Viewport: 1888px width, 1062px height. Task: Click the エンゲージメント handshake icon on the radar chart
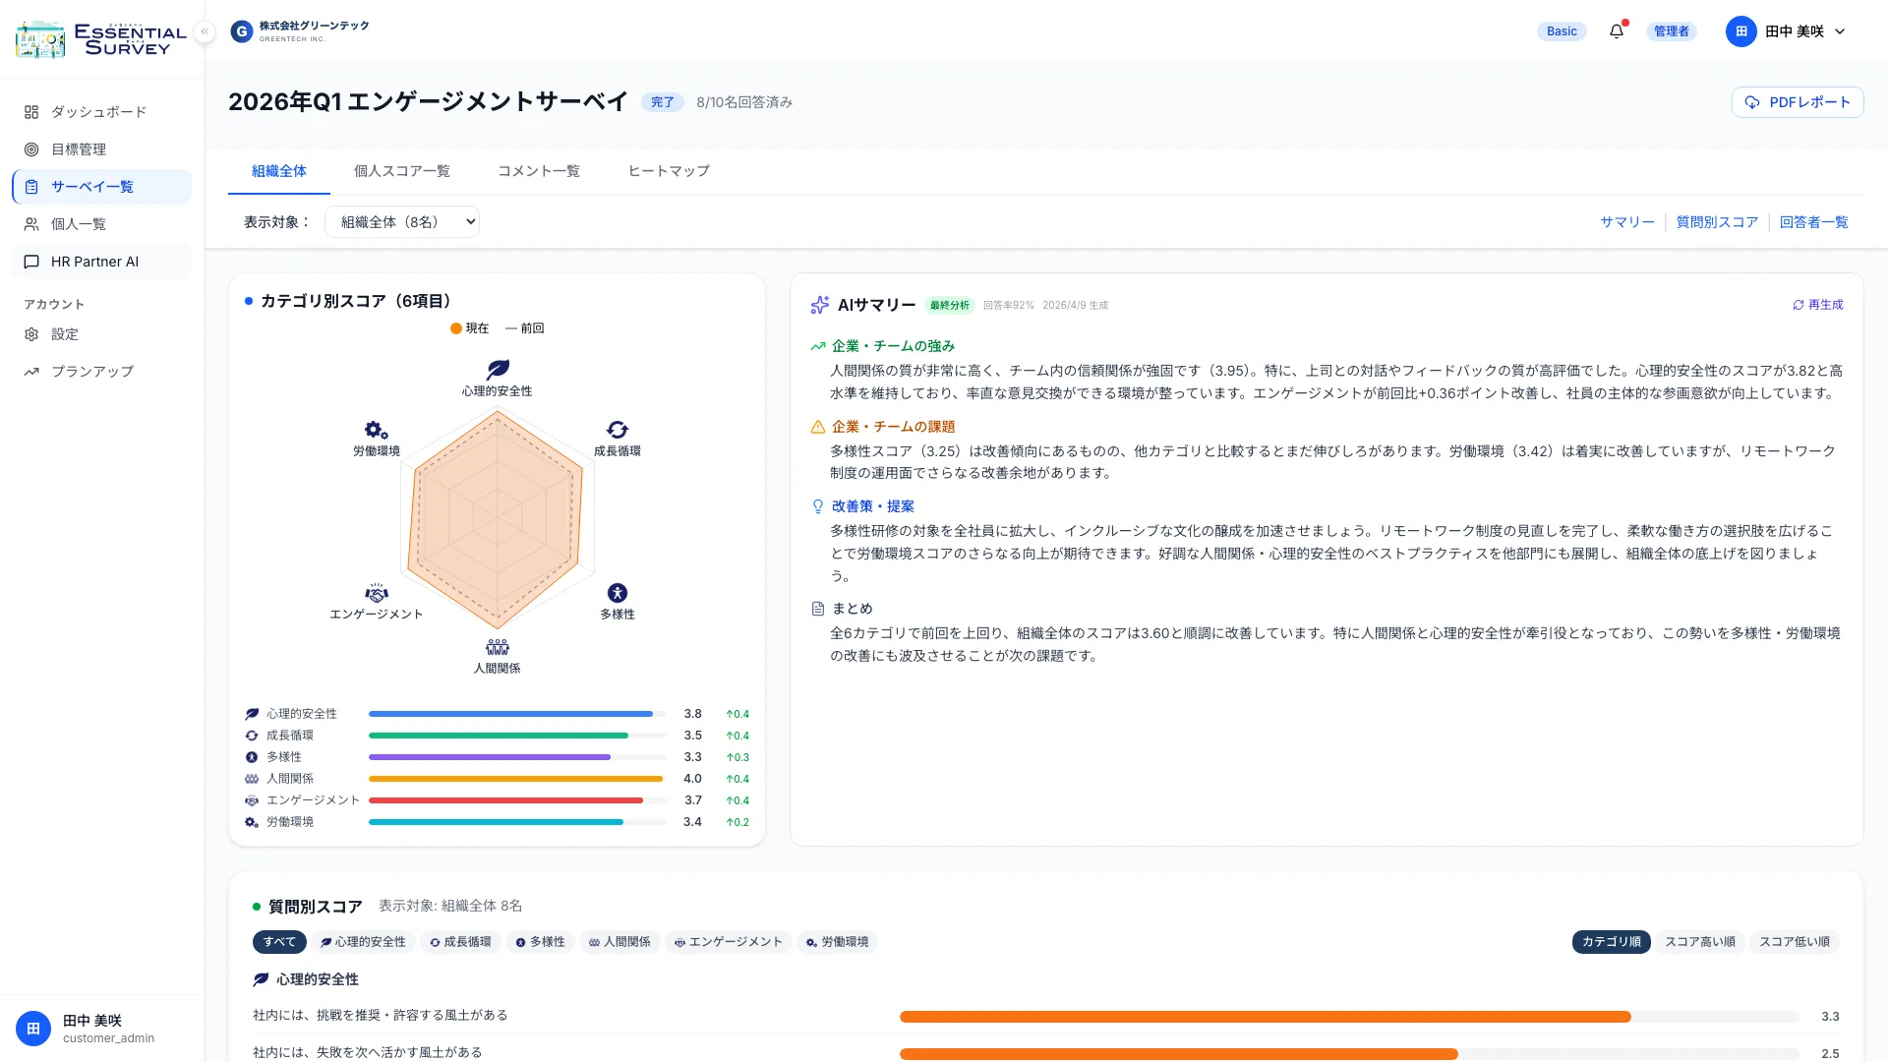coord(377,593)
